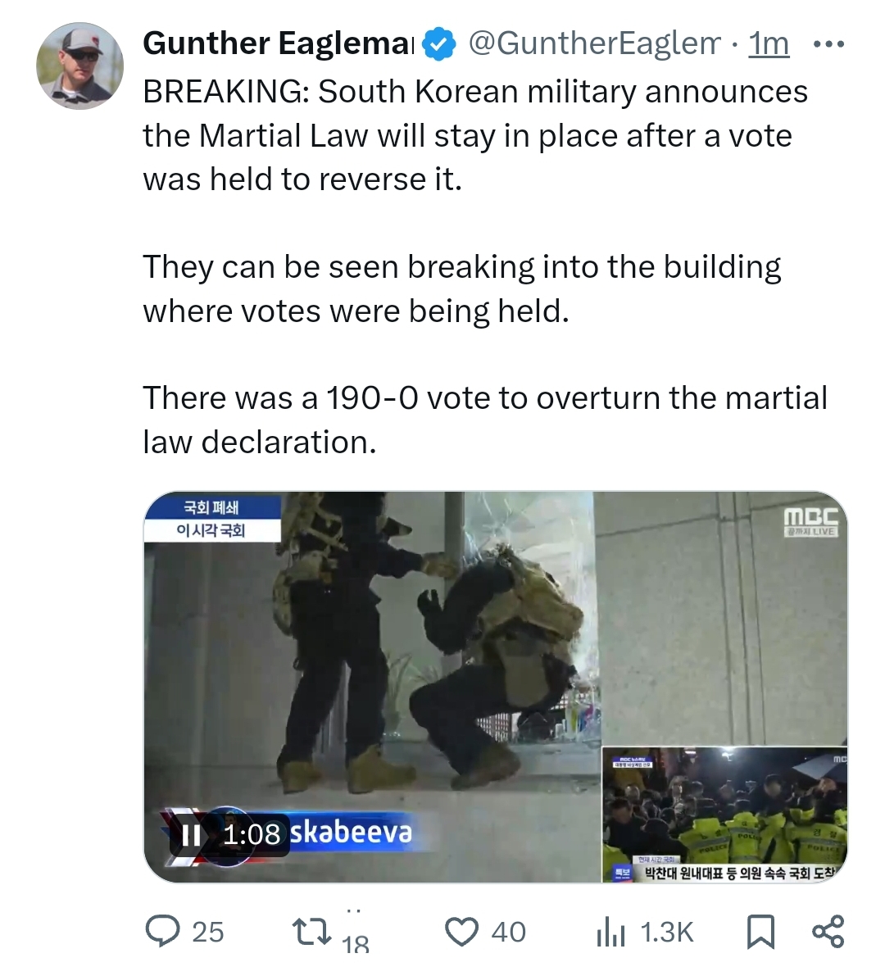The width and height of the screenshot is (885, 967).
Task: View the 25 replies count
Action: coord(208,932)
